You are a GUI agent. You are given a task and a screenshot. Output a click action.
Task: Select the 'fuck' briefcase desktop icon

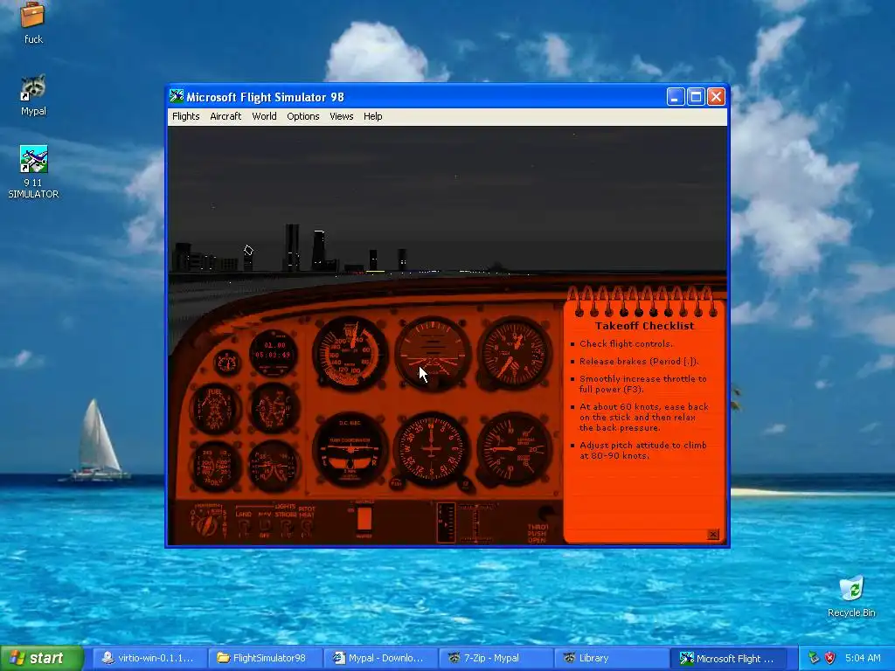point(33,23)
